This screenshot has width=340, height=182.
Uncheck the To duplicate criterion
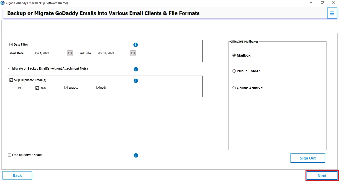(x=15, y=88)
